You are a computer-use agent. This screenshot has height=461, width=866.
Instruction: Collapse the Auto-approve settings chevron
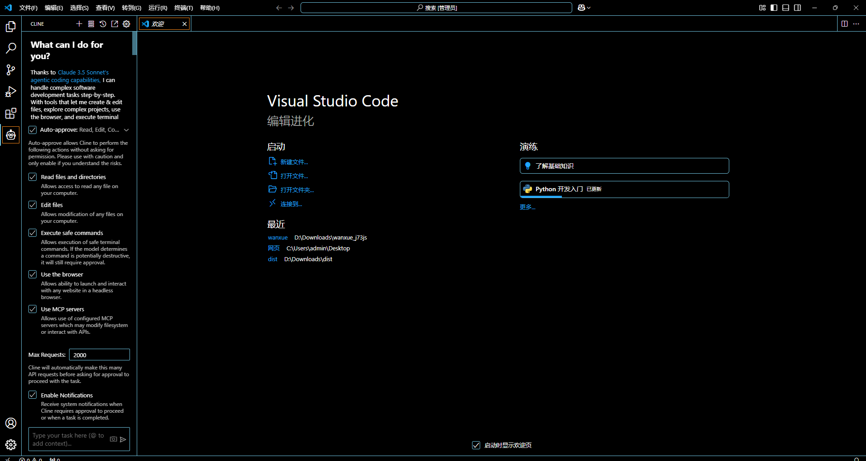coord(126,130)
